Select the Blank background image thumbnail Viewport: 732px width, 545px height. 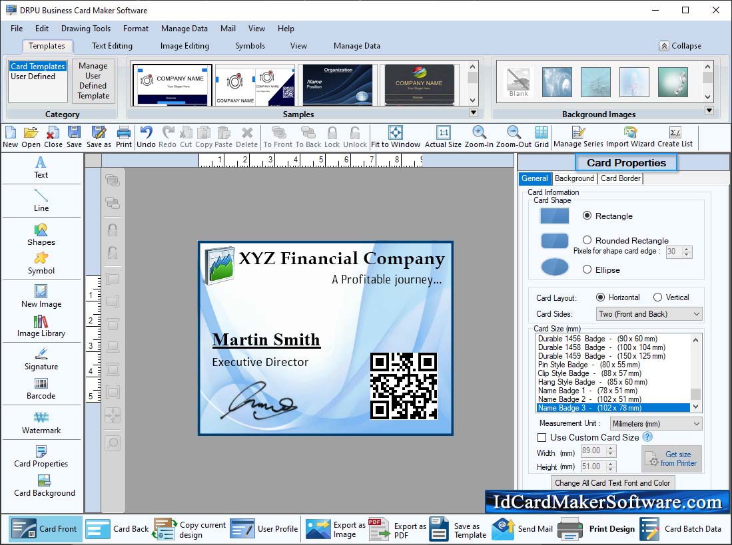pyautogui.click(x=518, y=82)
